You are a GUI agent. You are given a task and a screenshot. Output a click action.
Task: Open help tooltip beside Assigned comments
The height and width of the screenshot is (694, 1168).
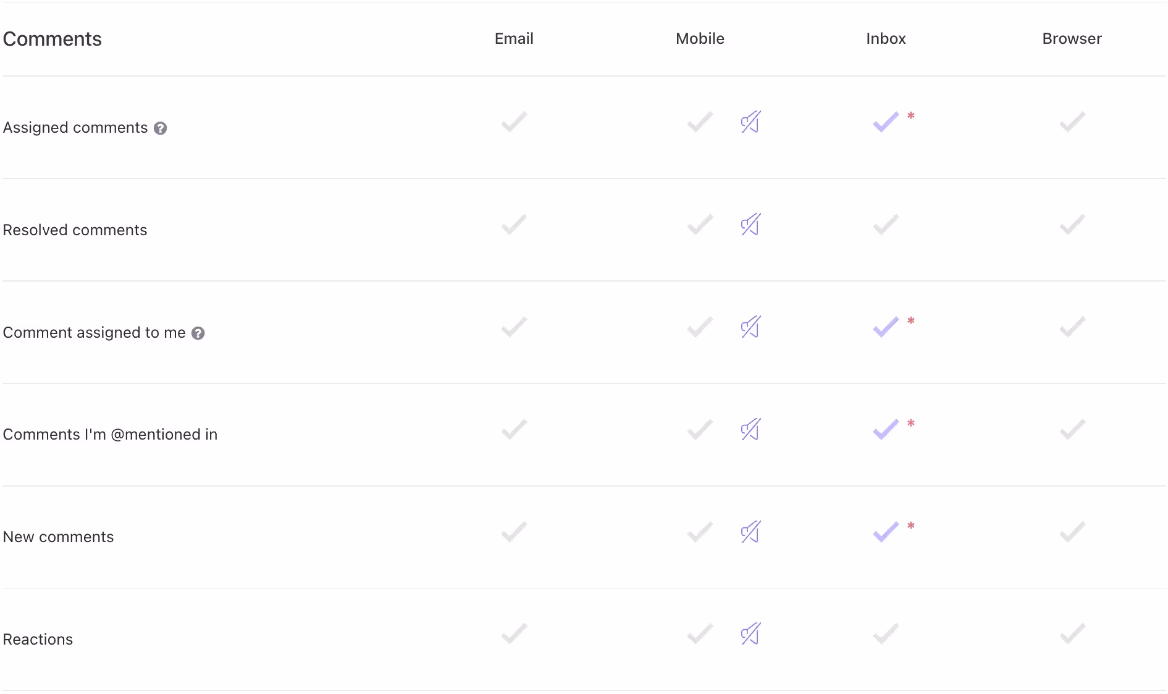(x=161, y=128)
